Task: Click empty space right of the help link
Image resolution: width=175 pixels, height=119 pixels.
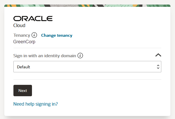Action: tap(114, 104)
